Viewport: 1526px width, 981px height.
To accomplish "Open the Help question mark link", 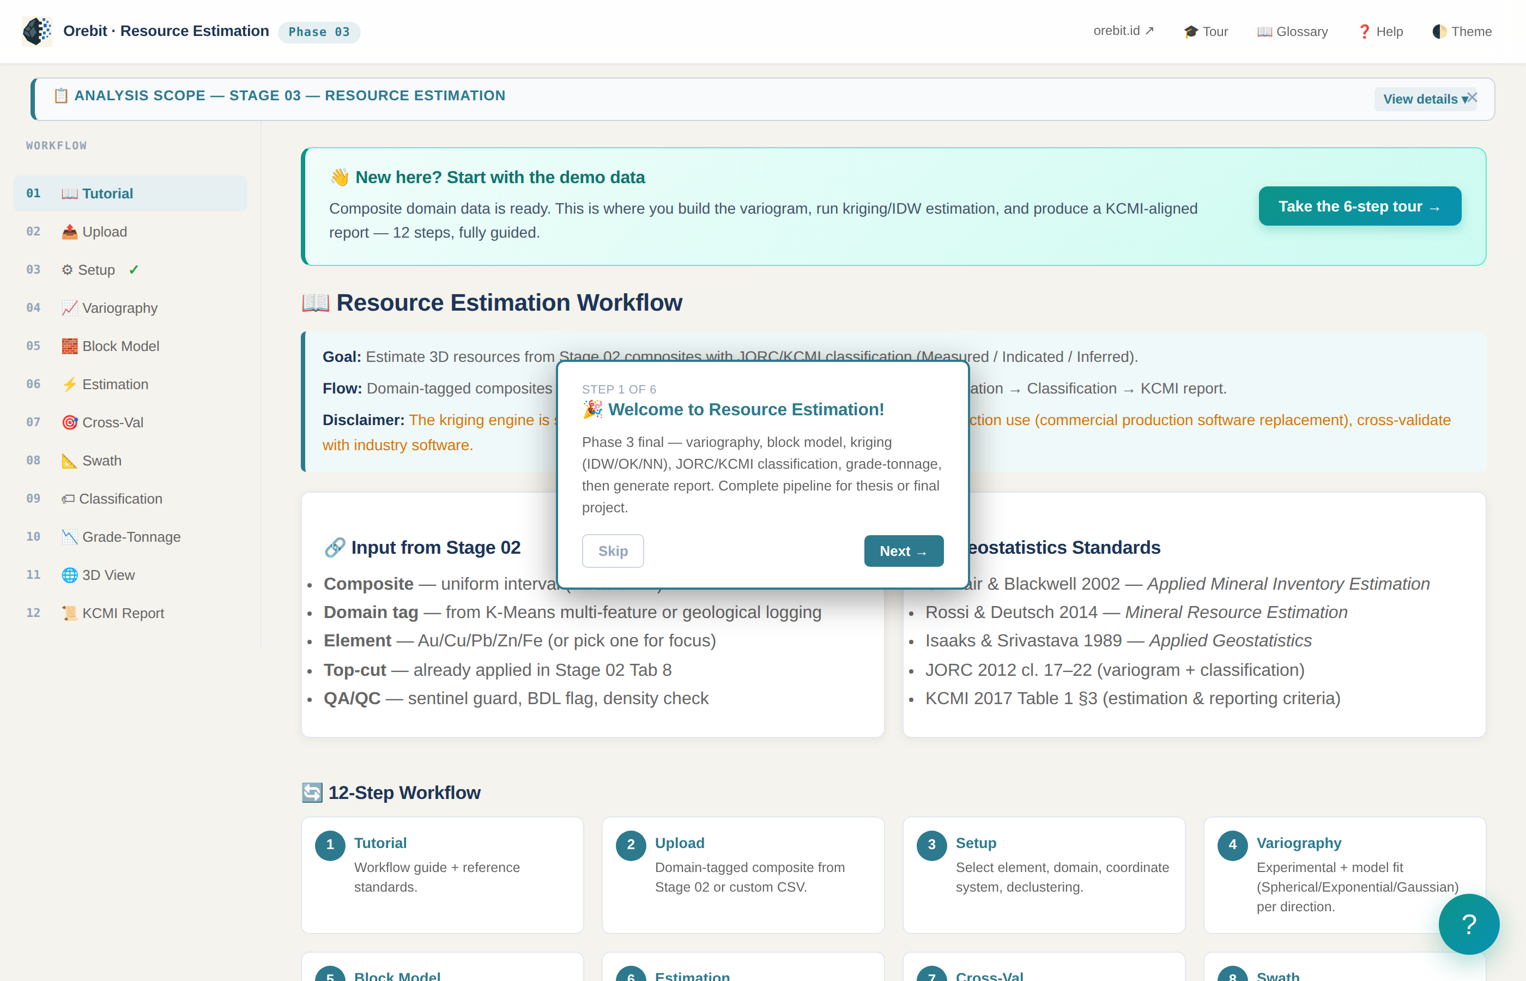I will (1380, 31).
